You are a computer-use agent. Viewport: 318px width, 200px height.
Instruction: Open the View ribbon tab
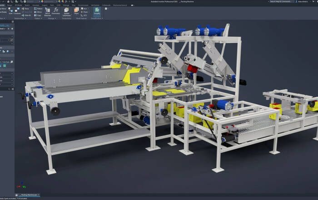pos(74,5)
